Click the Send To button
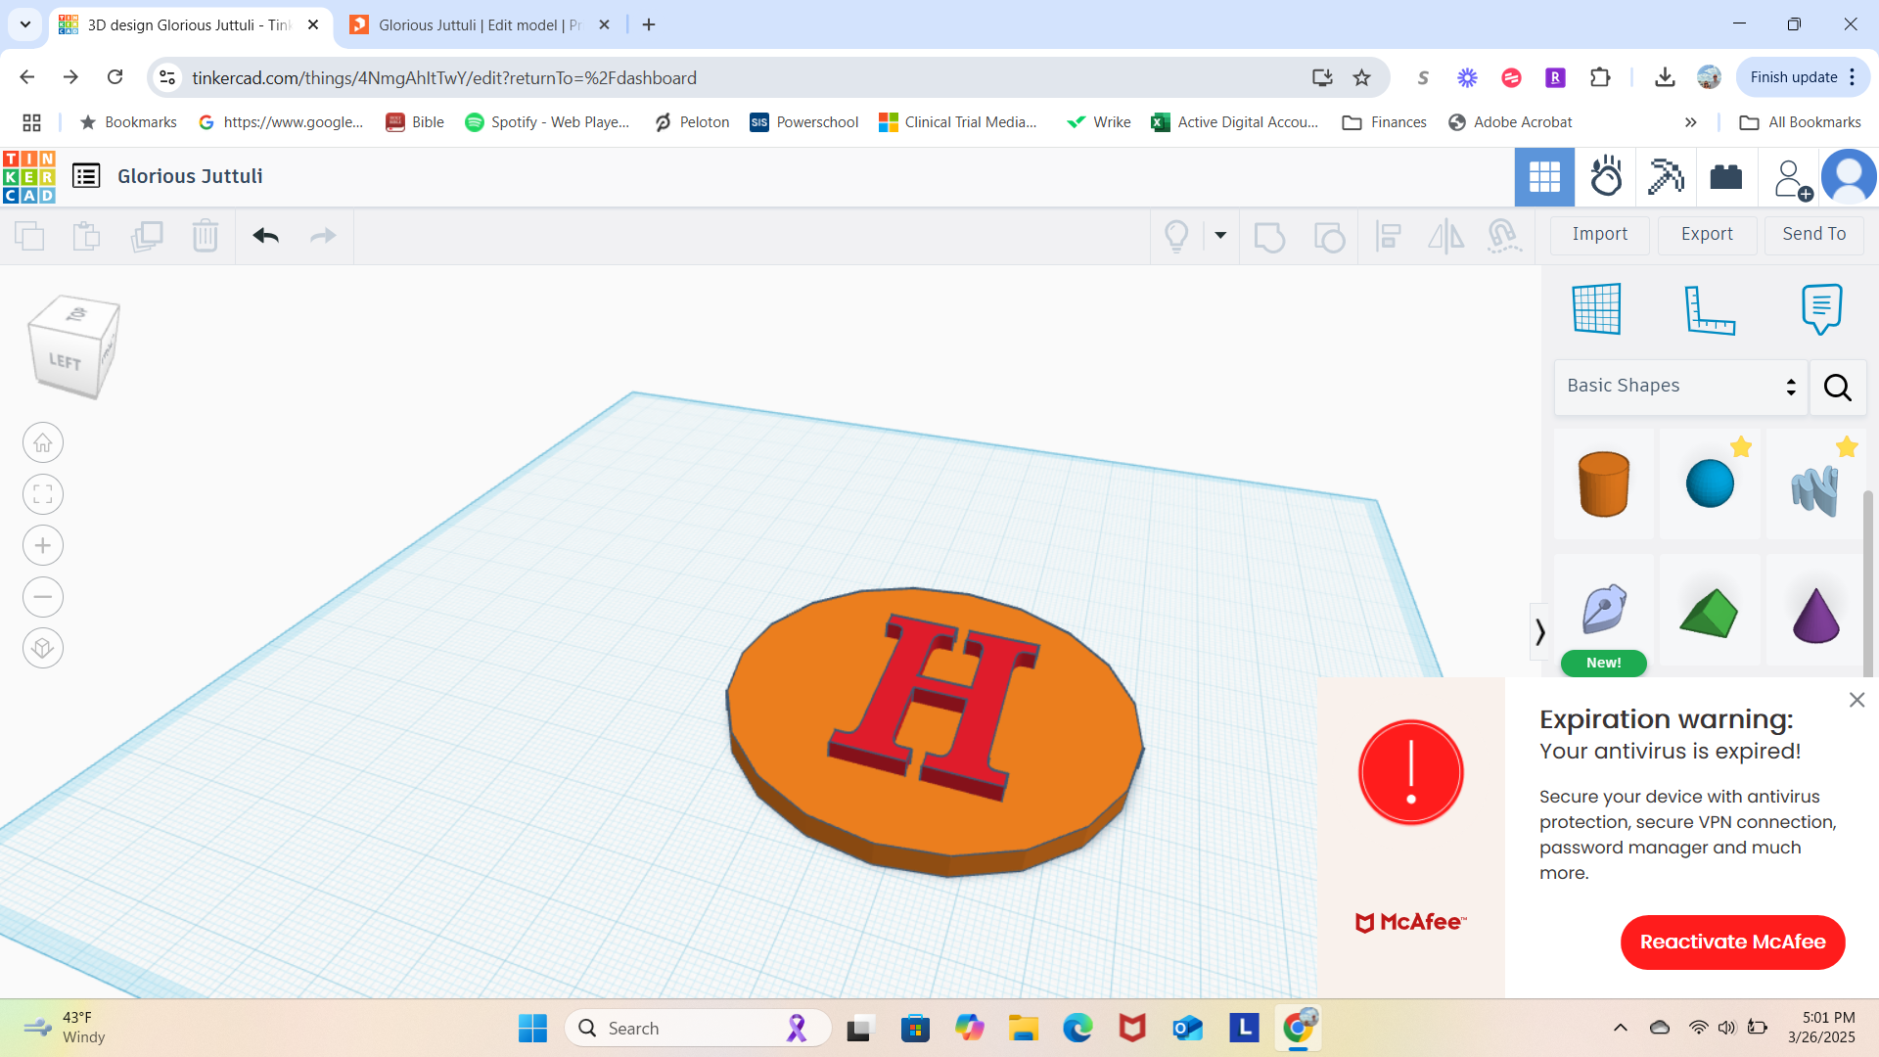The width and height of the screenshot is (1879, 1057). point(1813,235)
